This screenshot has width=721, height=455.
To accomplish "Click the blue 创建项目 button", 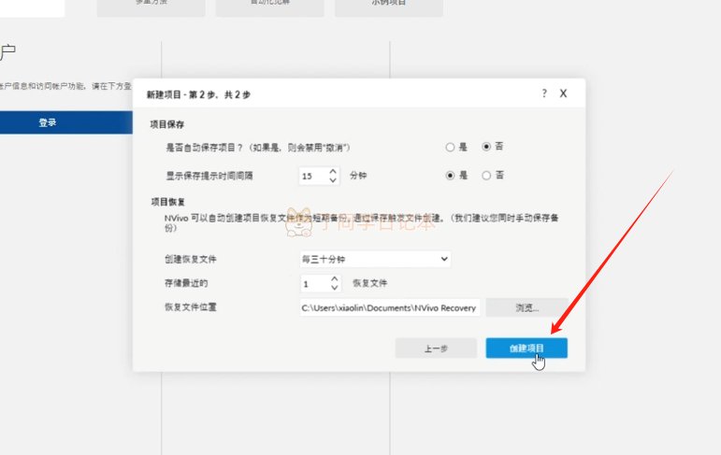I will click(526, 348).
